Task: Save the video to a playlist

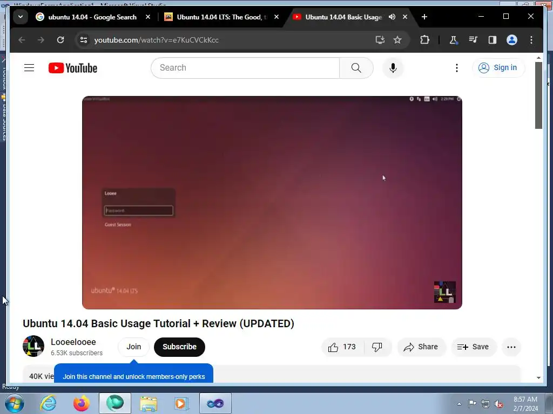Action: click(x=473, y=347)
